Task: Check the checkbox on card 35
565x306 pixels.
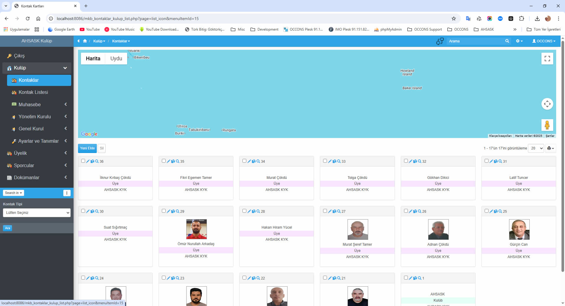Action: pyautogui.click(x=164, y=161)
